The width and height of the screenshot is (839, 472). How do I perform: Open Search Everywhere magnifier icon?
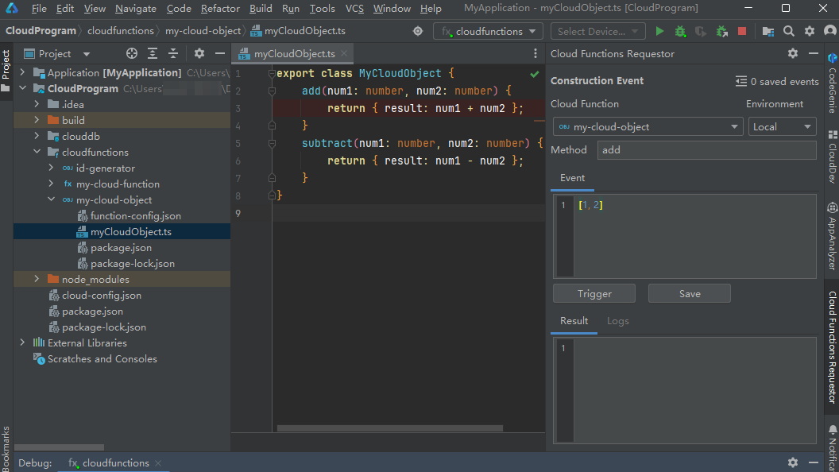coord(788,31)
